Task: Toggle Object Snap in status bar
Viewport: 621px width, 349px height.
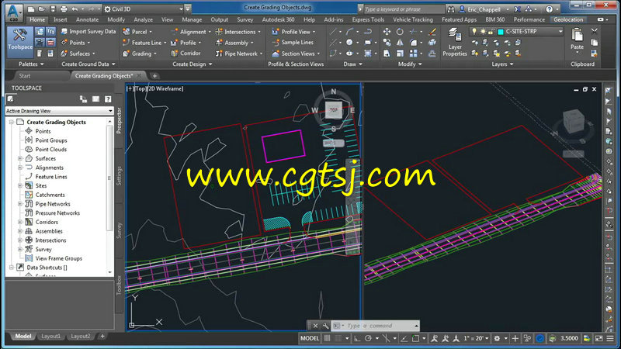Action: (415, 338)
